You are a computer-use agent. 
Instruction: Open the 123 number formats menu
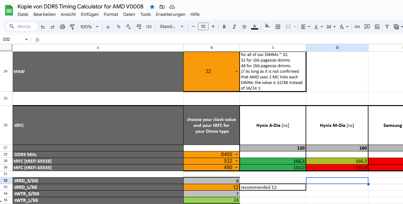[x=149, y=27]
